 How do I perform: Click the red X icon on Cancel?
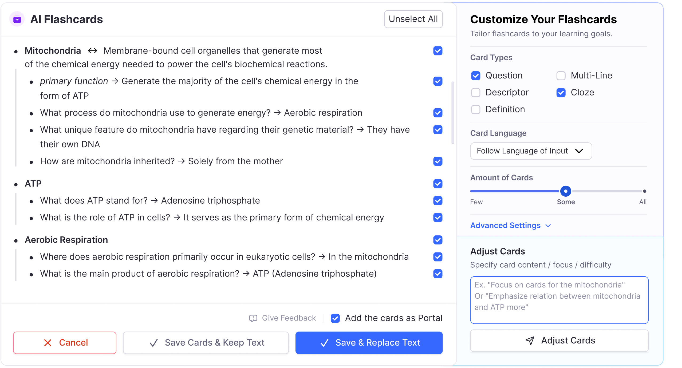point(48,343)
